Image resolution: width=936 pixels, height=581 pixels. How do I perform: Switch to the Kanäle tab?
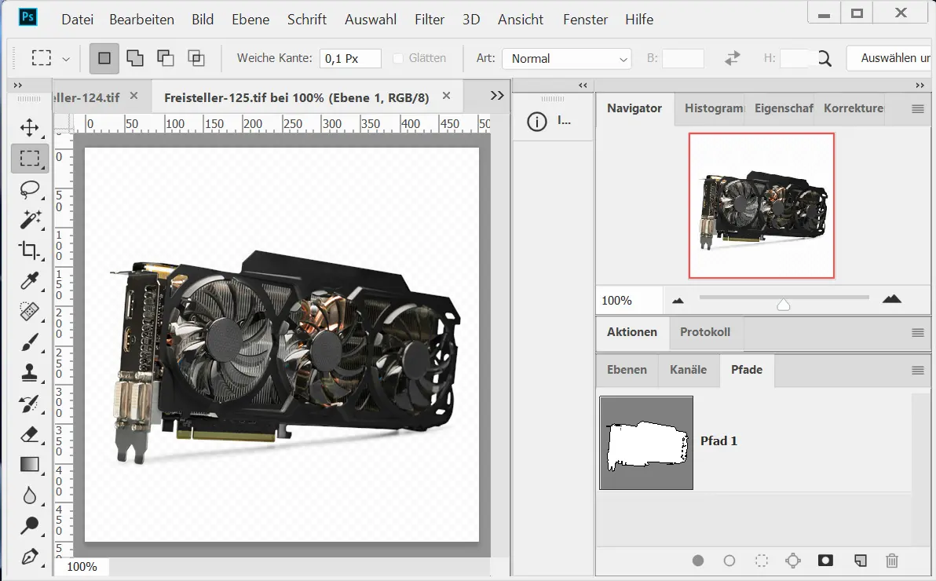click(688, 370)
